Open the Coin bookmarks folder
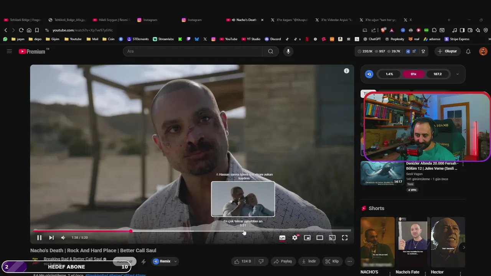 point(108,39)
